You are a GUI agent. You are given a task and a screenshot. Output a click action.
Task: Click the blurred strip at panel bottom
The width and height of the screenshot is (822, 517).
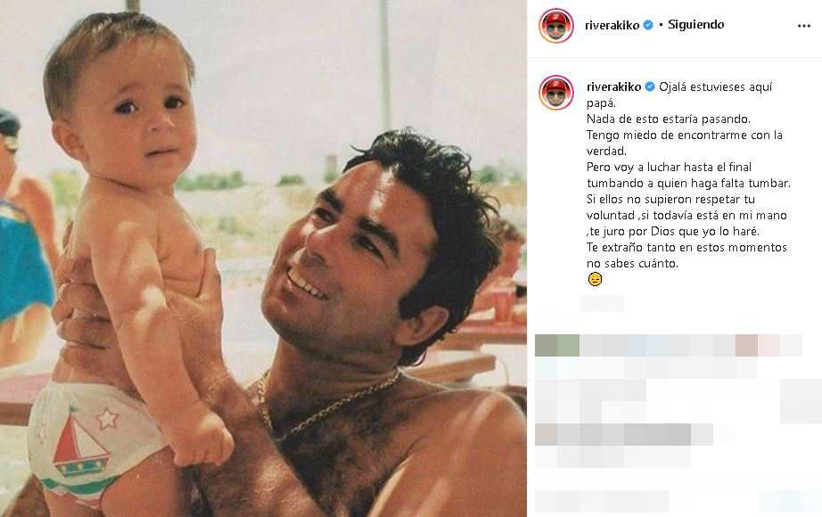602,501
